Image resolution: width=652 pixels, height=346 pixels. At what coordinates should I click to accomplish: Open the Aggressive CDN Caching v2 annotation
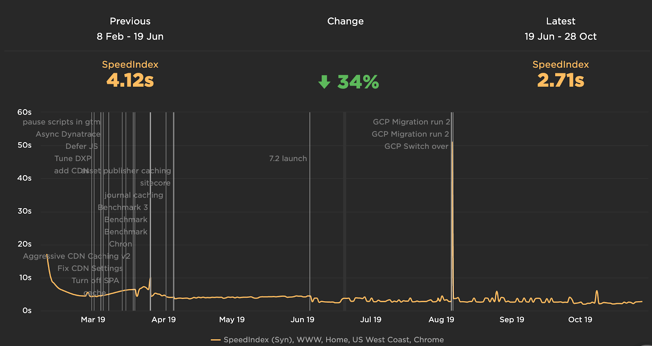[x=77, y=256]
